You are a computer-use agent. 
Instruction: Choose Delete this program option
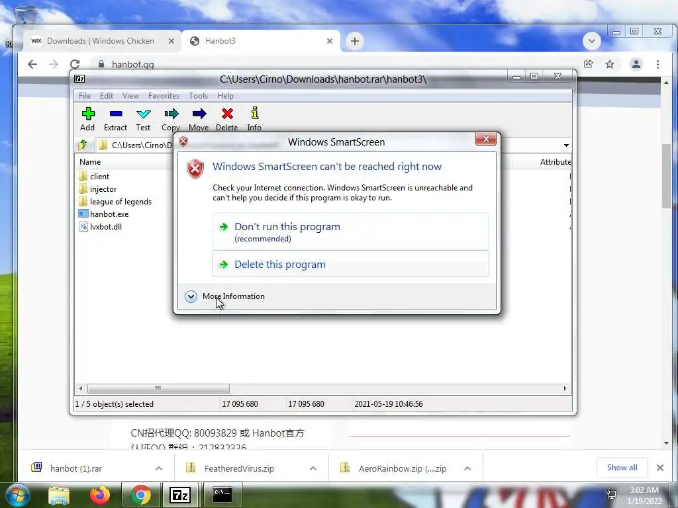coord(351,264)
